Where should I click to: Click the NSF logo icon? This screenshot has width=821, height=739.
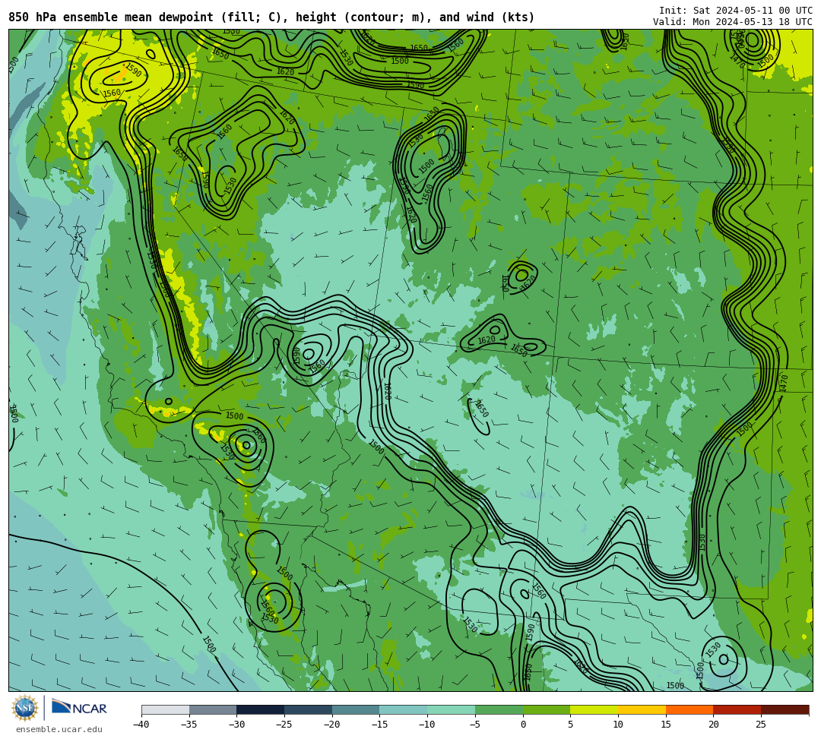tap(25, 708)
